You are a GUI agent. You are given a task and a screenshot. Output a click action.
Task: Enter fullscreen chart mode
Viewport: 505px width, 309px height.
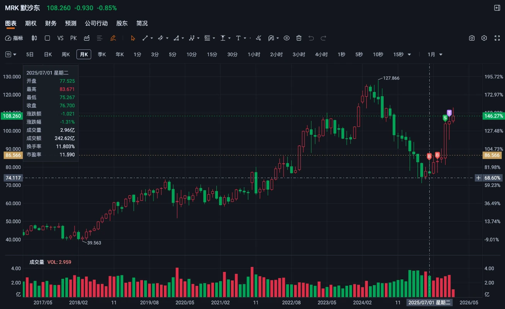496,38
